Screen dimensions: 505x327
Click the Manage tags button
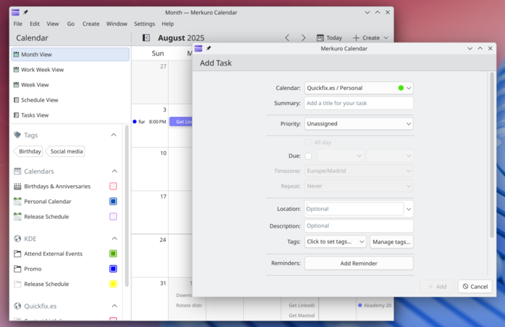(391, 242)
